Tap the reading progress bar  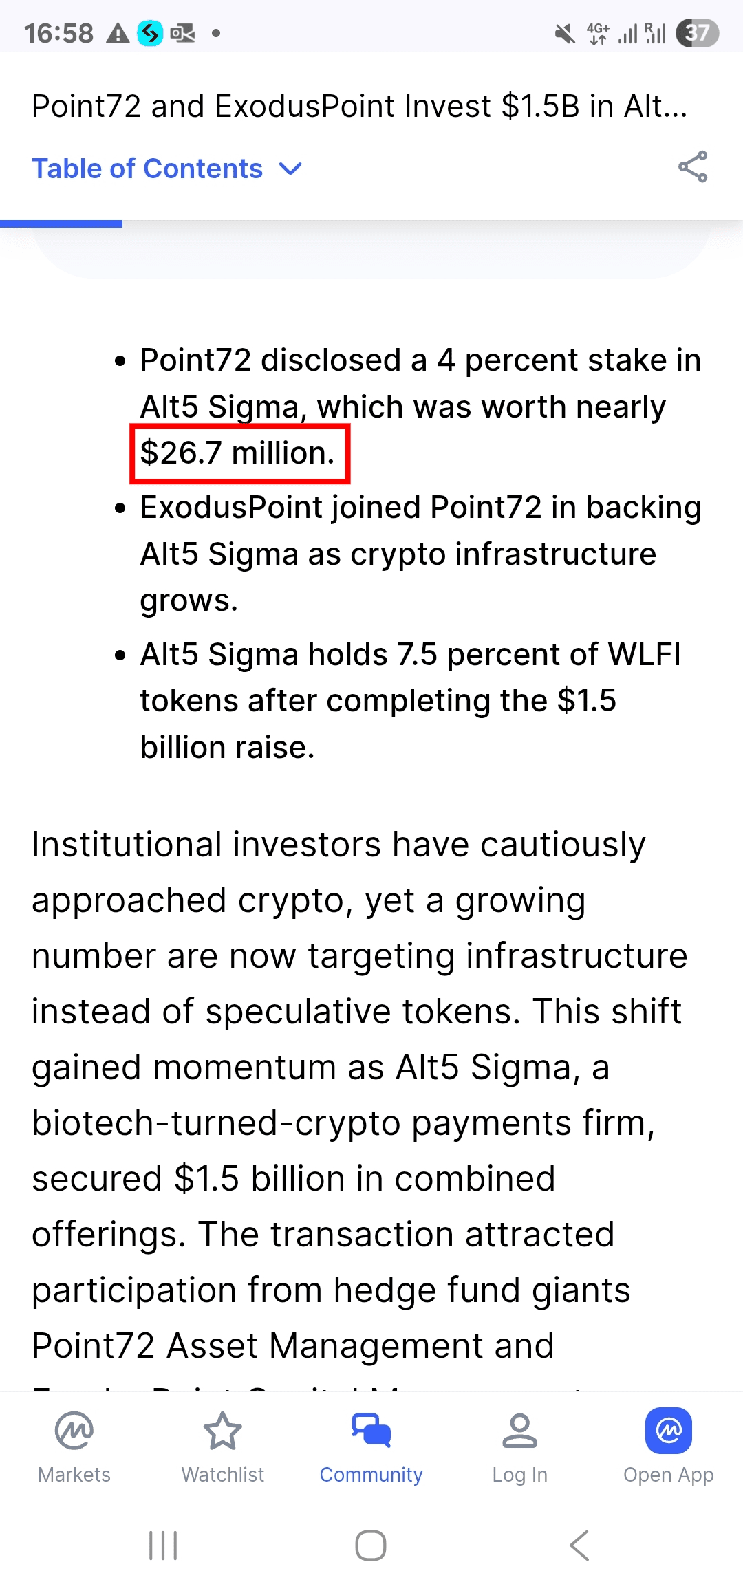[61, 224]
